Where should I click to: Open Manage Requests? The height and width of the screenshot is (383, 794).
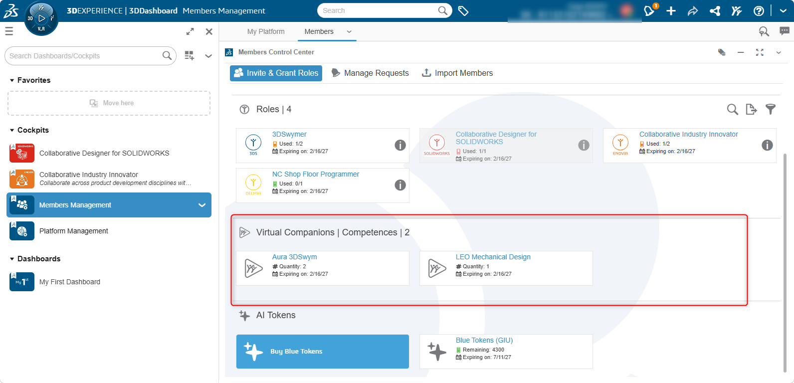tap(370, 73)
